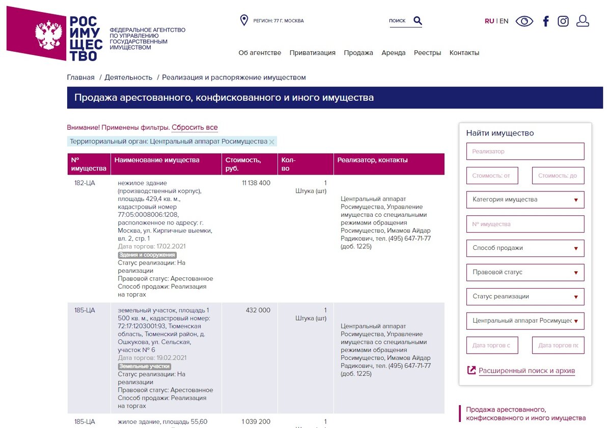Click Дата торгов: 17.02.2021 text
This screenshot has width=611, height=428.
[152, 246]
